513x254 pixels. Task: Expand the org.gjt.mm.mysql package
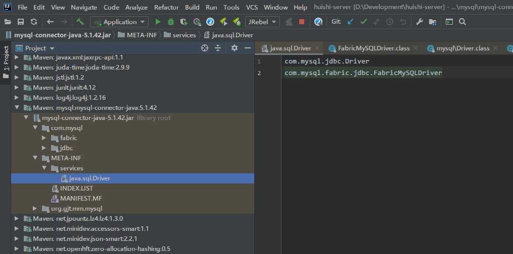point(35,208)
